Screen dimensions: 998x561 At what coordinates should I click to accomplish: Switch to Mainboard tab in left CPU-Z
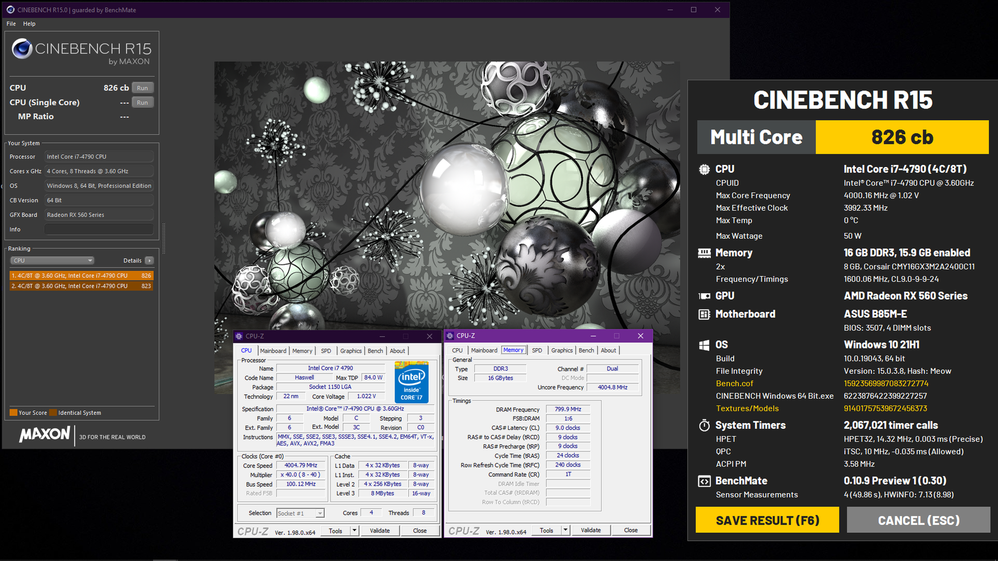click(x=273, y=351)
